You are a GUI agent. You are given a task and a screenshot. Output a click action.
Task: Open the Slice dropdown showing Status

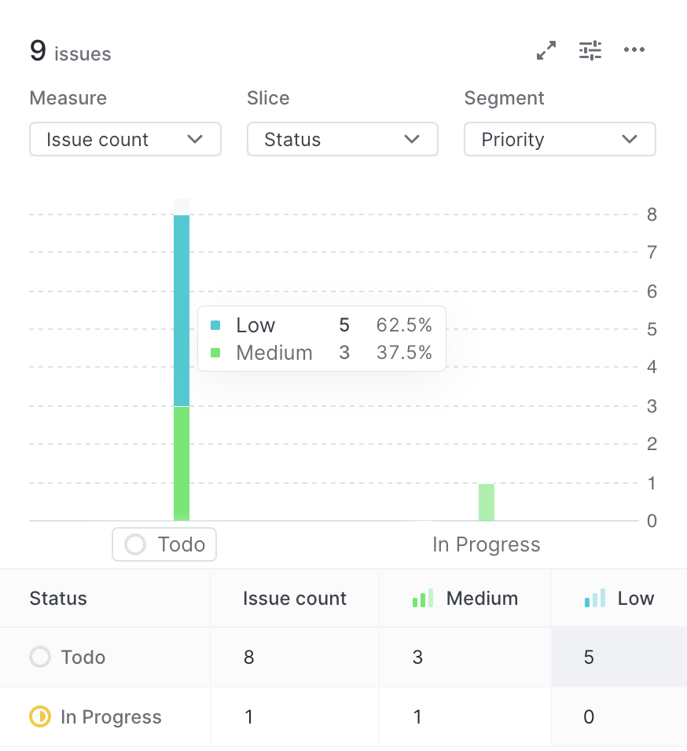point(342,140)
